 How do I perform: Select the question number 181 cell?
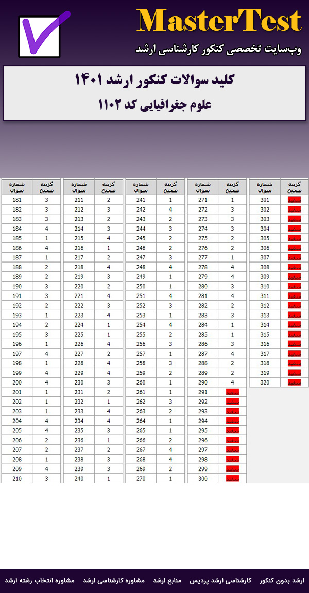click(17, 200)
